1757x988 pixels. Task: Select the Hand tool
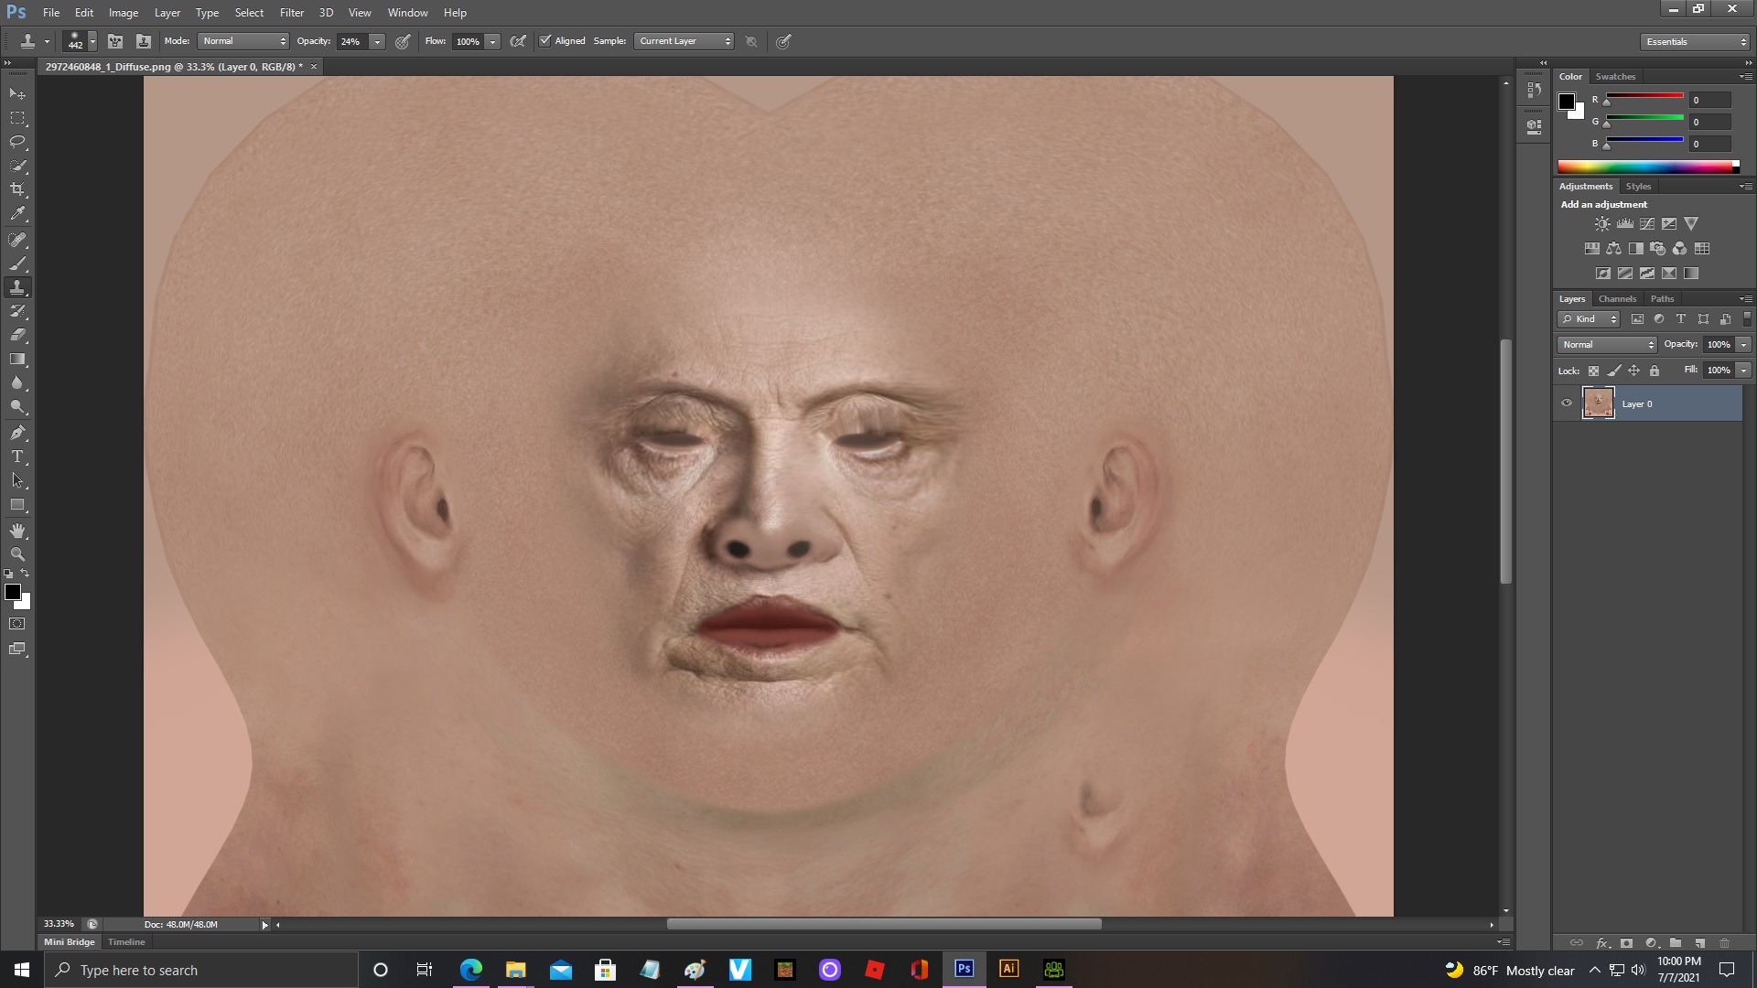click(x=17, y=531)
